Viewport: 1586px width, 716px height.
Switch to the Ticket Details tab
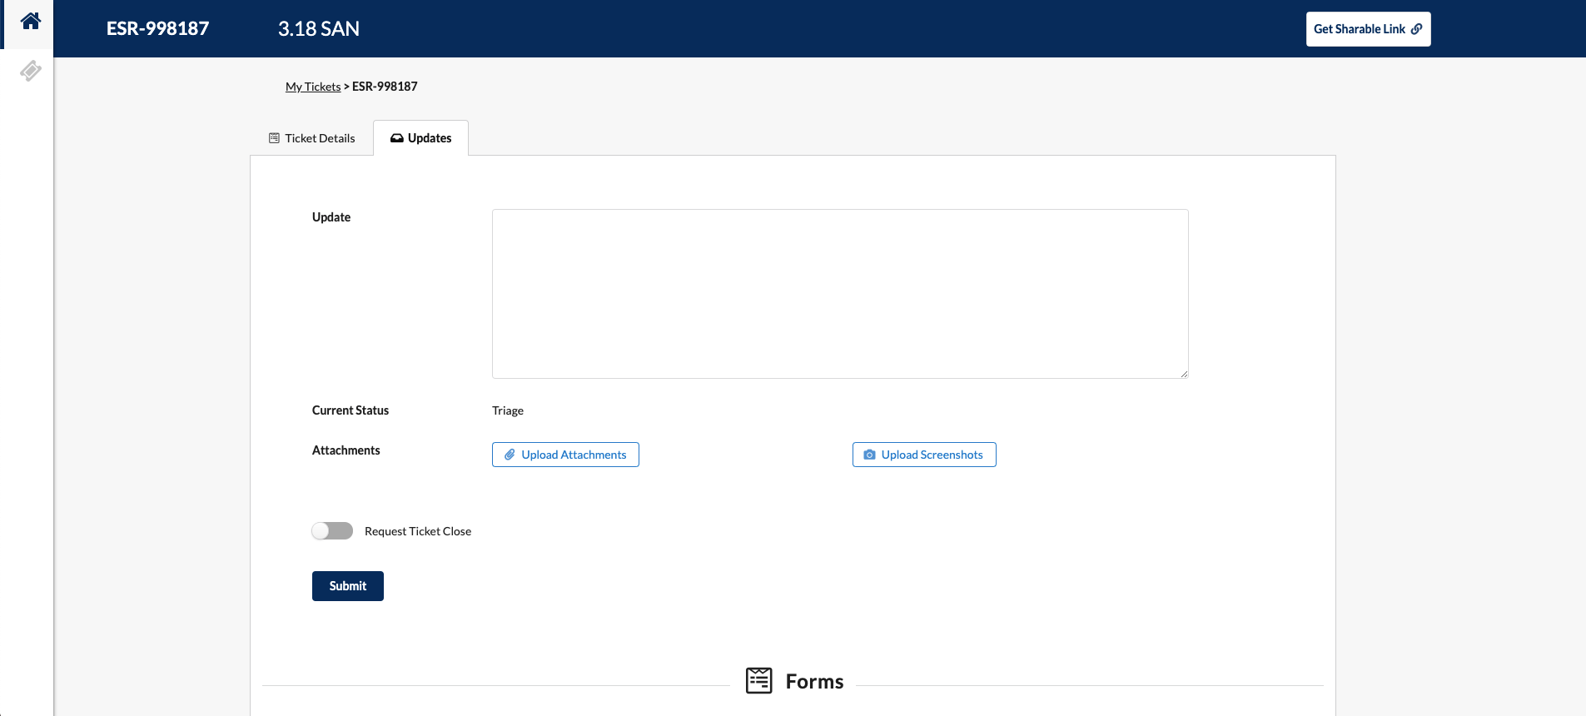click(320, 138)
